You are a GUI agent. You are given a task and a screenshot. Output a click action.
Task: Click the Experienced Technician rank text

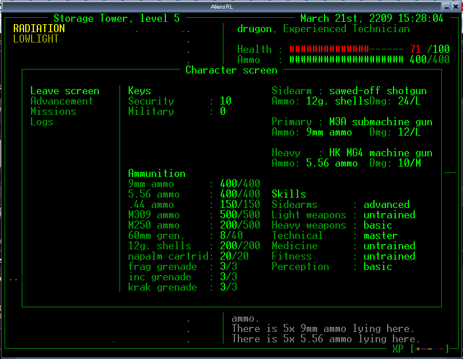tap(346, 29)
